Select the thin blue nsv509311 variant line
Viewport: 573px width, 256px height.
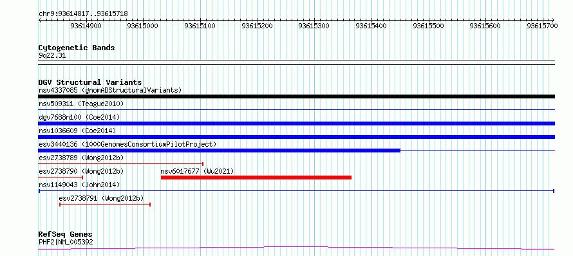tap(296, 109)
